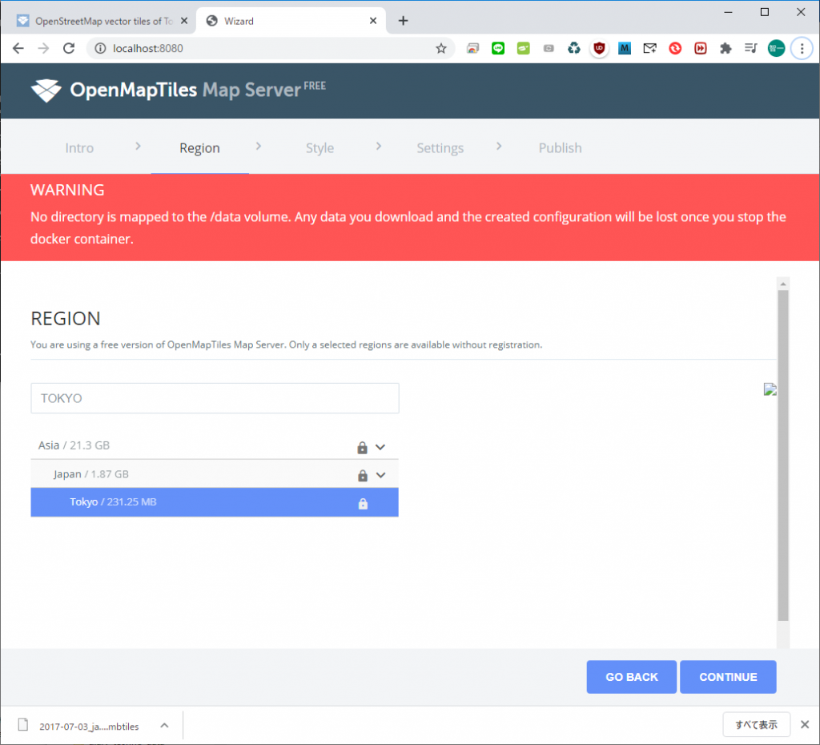The image size is (820, 745).
Task: Collapse the Japan region chevron
Action: 381,475
